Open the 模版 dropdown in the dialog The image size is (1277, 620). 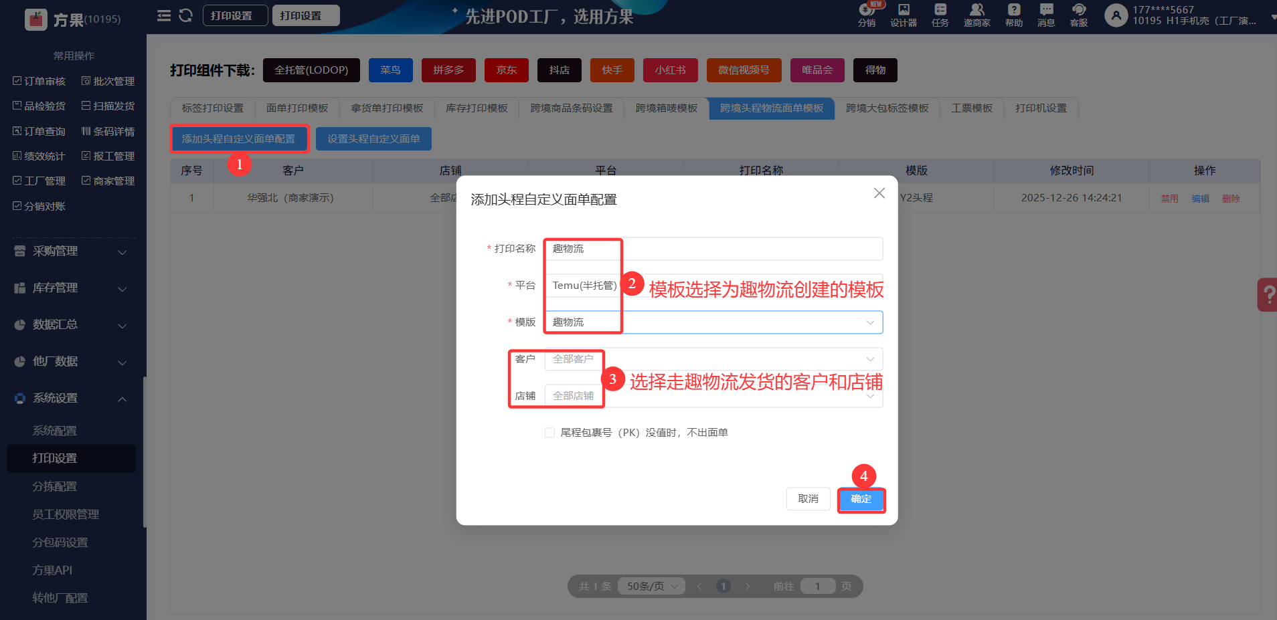pyautogui.click(x=713, y=322)
